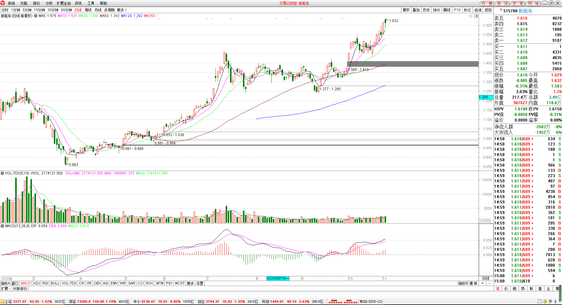Image resolution: width=562 pixels, height=305 pixels.
Task: Click the minus zoom-out chart button
Action: click(489, 283)
